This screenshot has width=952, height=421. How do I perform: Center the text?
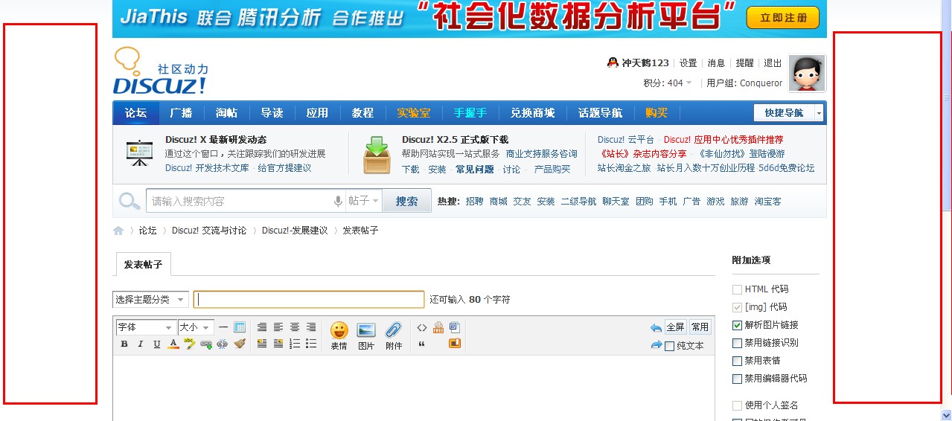point(295,327)
